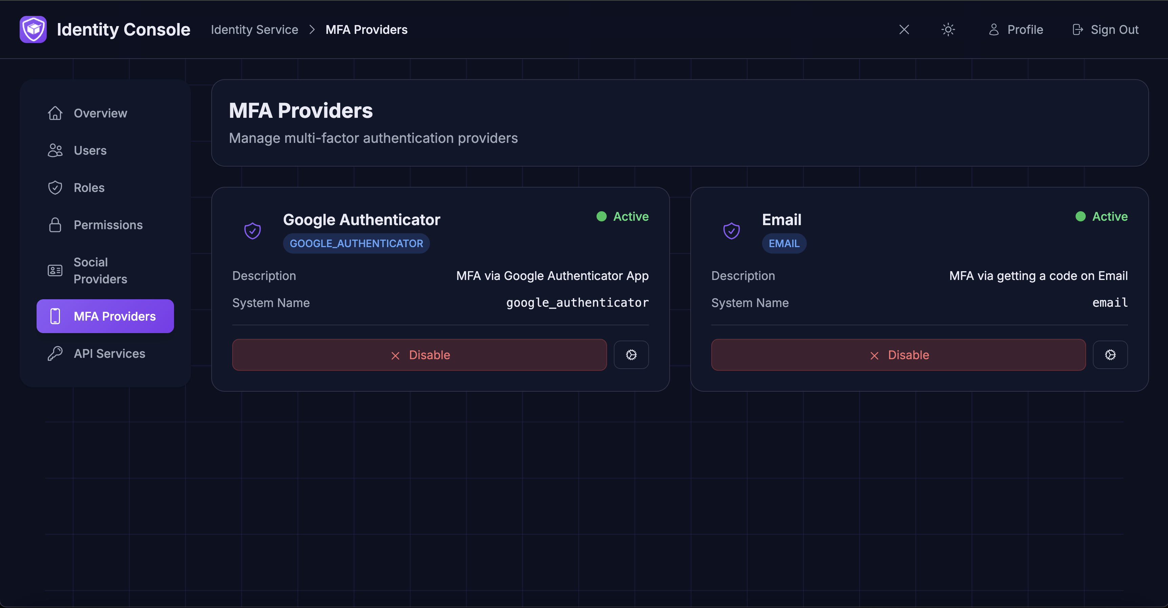
Task: Open settings gear on Google Authenticator card
Action: coord(631,354)
